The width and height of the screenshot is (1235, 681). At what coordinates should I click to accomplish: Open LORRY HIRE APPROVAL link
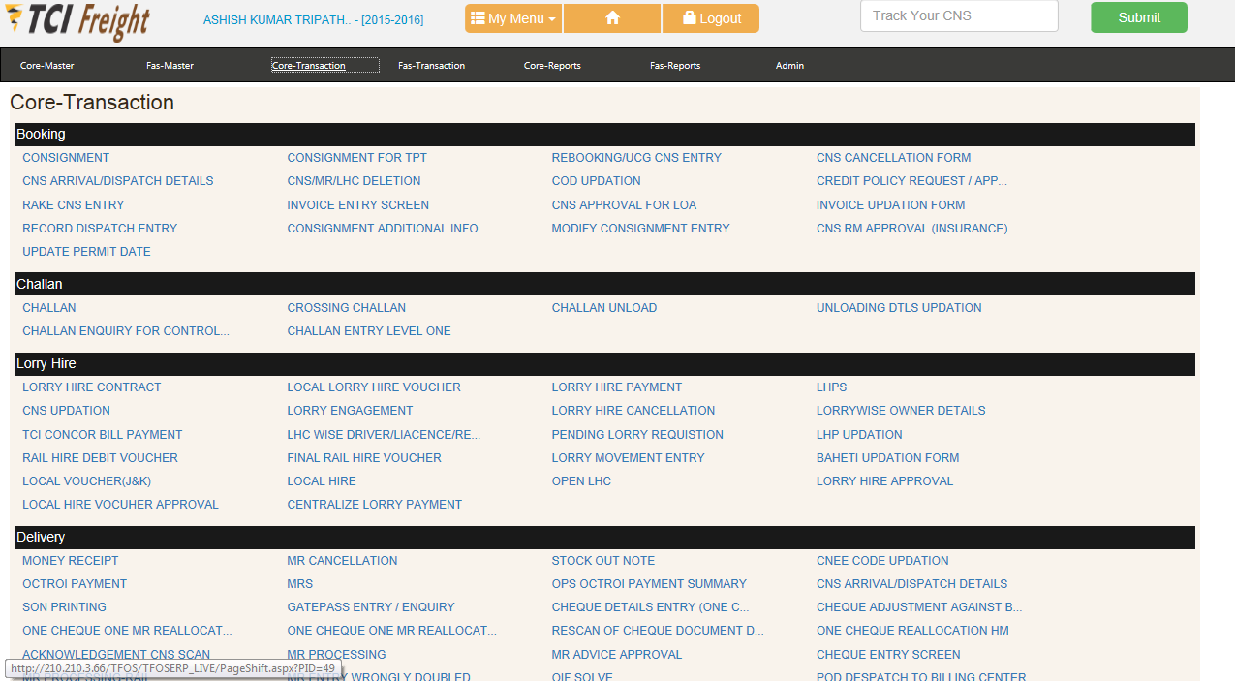click(x=885, y=481)
